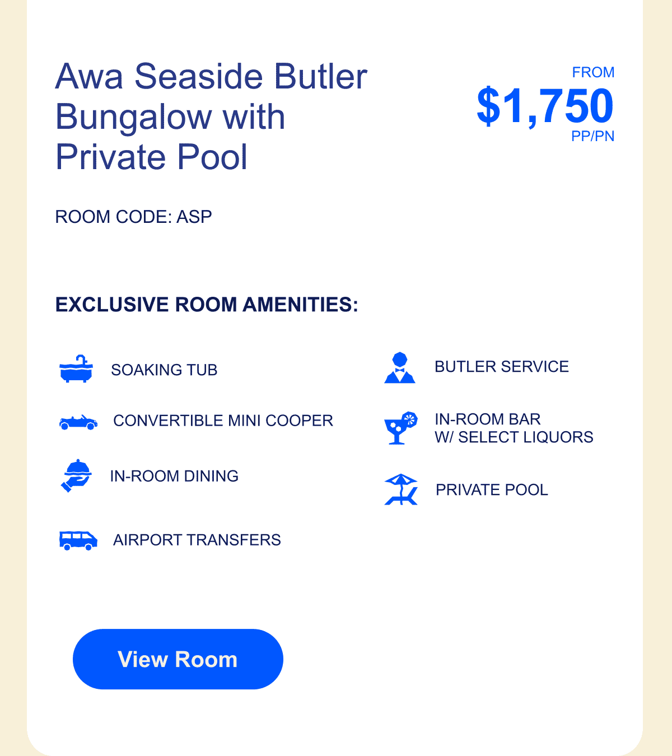The width and height of the screenshot is (672, 756).
Task: Click the $1,750 price text
Action: point(545,106)
